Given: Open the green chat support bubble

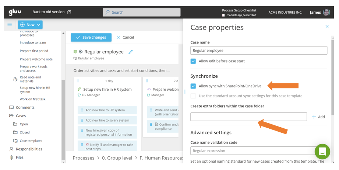Looking at the screenshot, I should (x=322, y=152).
